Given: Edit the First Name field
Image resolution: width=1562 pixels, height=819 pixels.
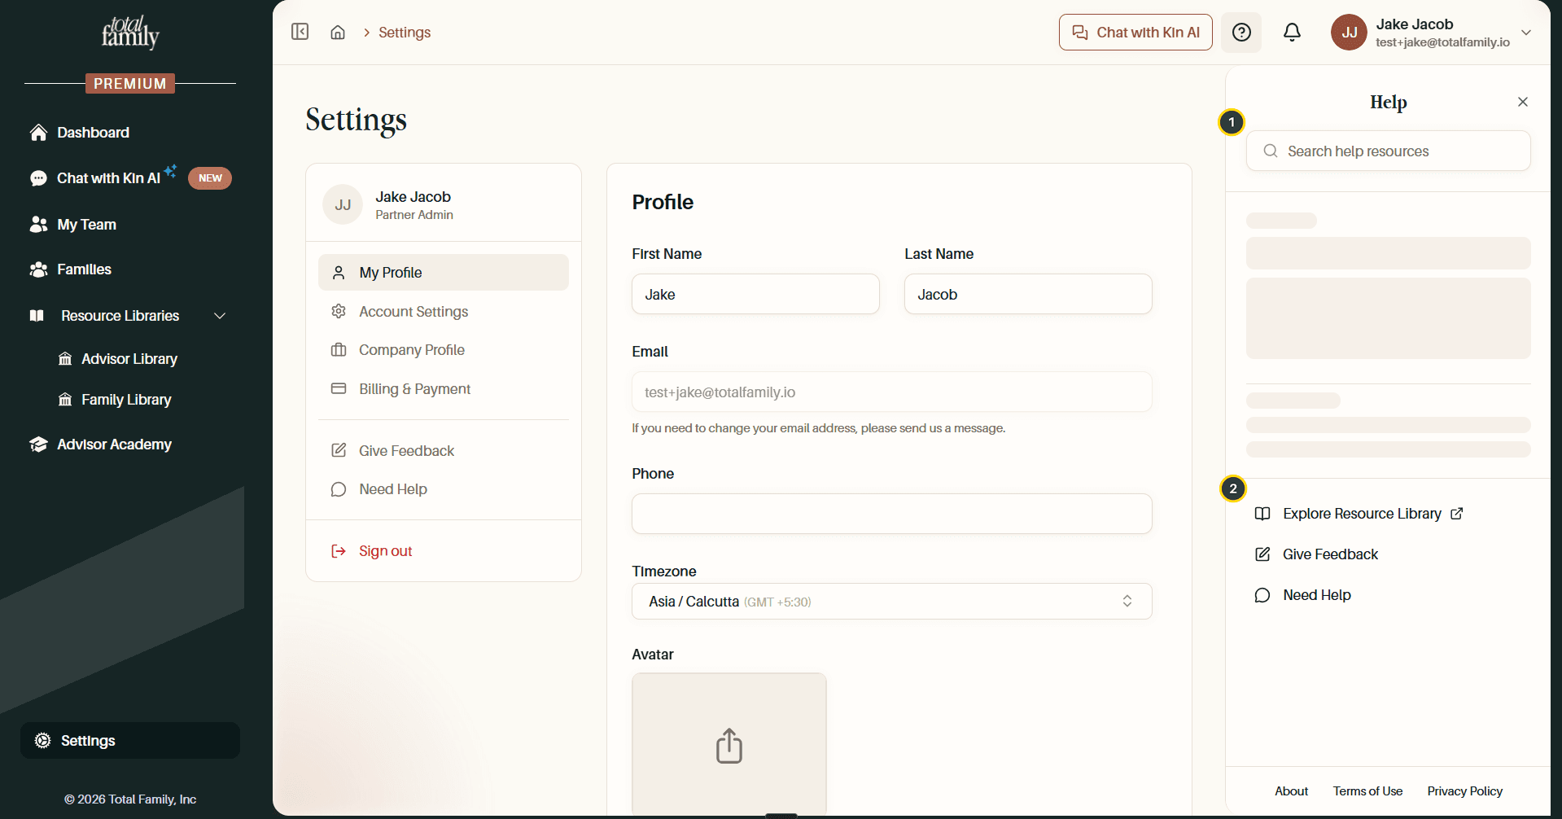Looking at the screenshot, I should [x=755, y=294].
